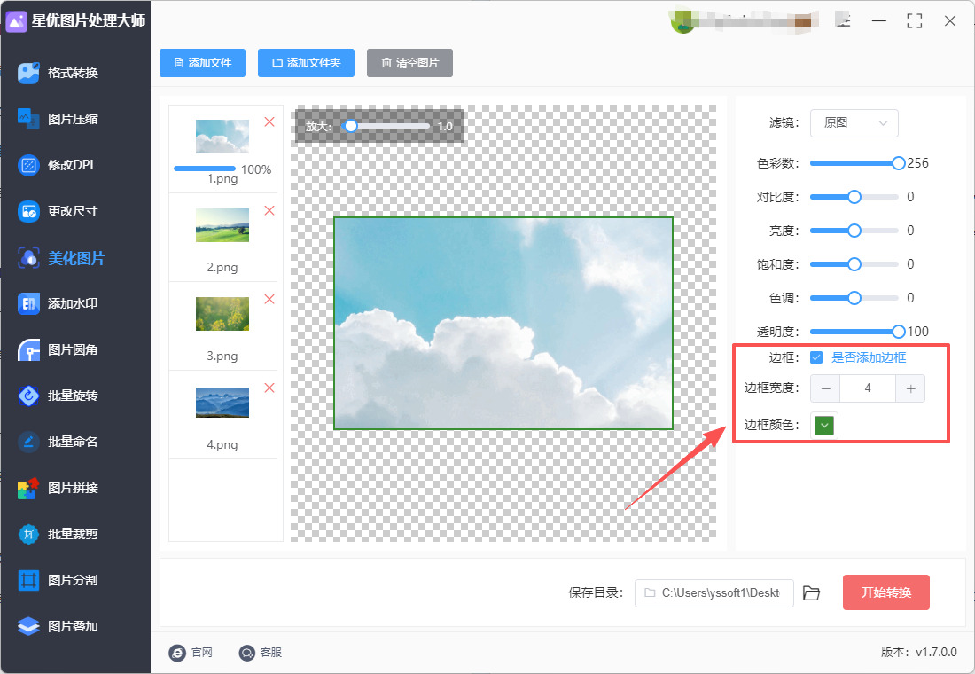The image size is (975, 674).
Task: Select the 1.png thumbnail
Action: [x=222, y=137]
